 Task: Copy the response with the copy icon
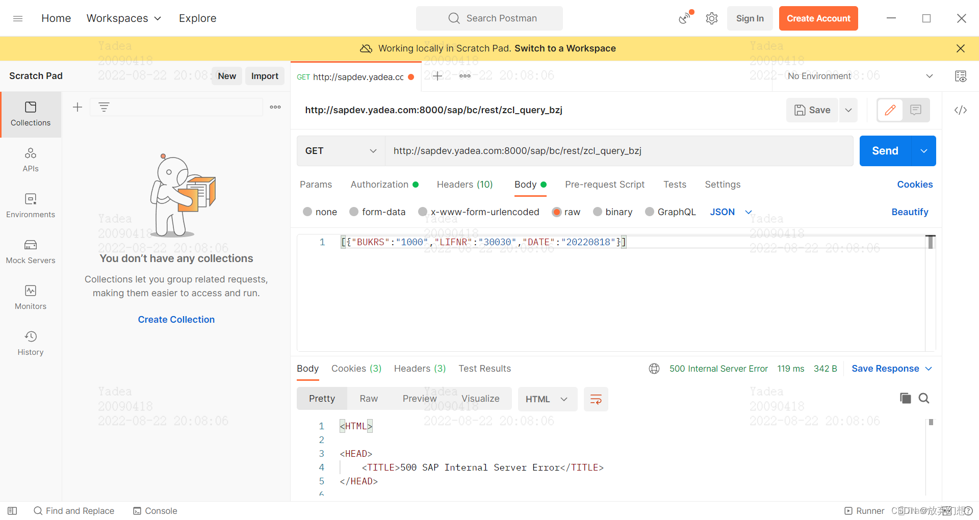point(906,398)
